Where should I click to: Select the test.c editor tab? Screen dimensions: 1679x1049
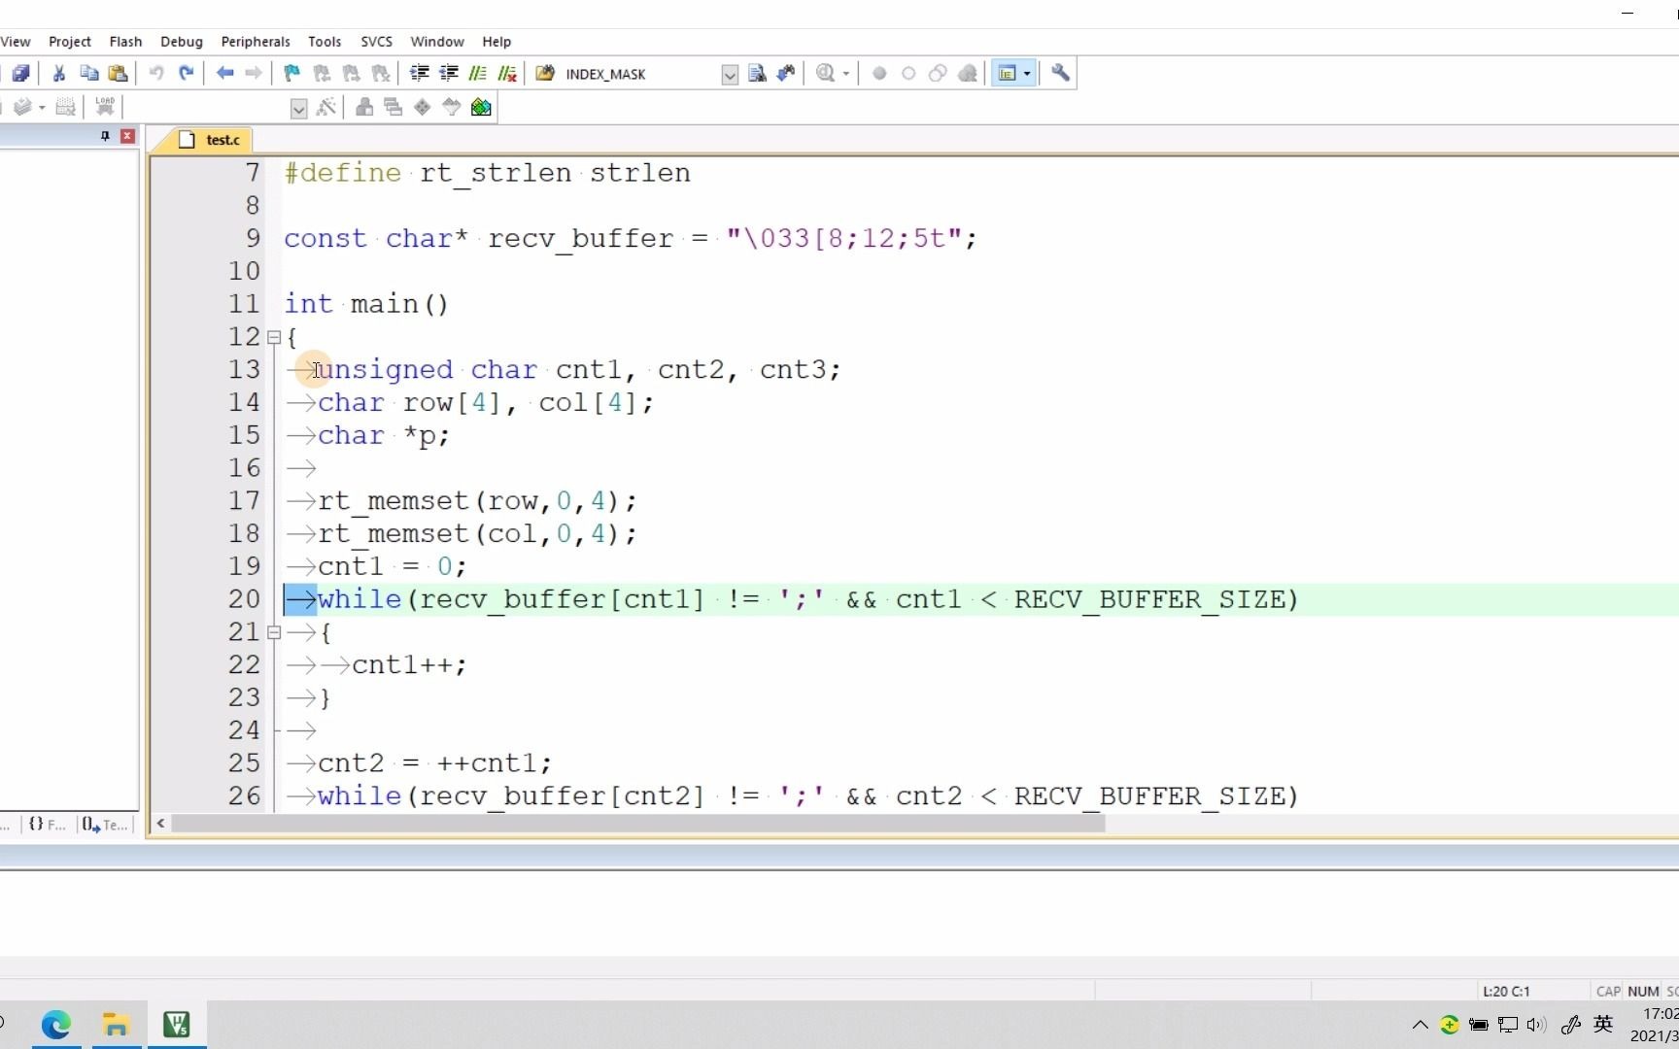(x=210, y=140)
